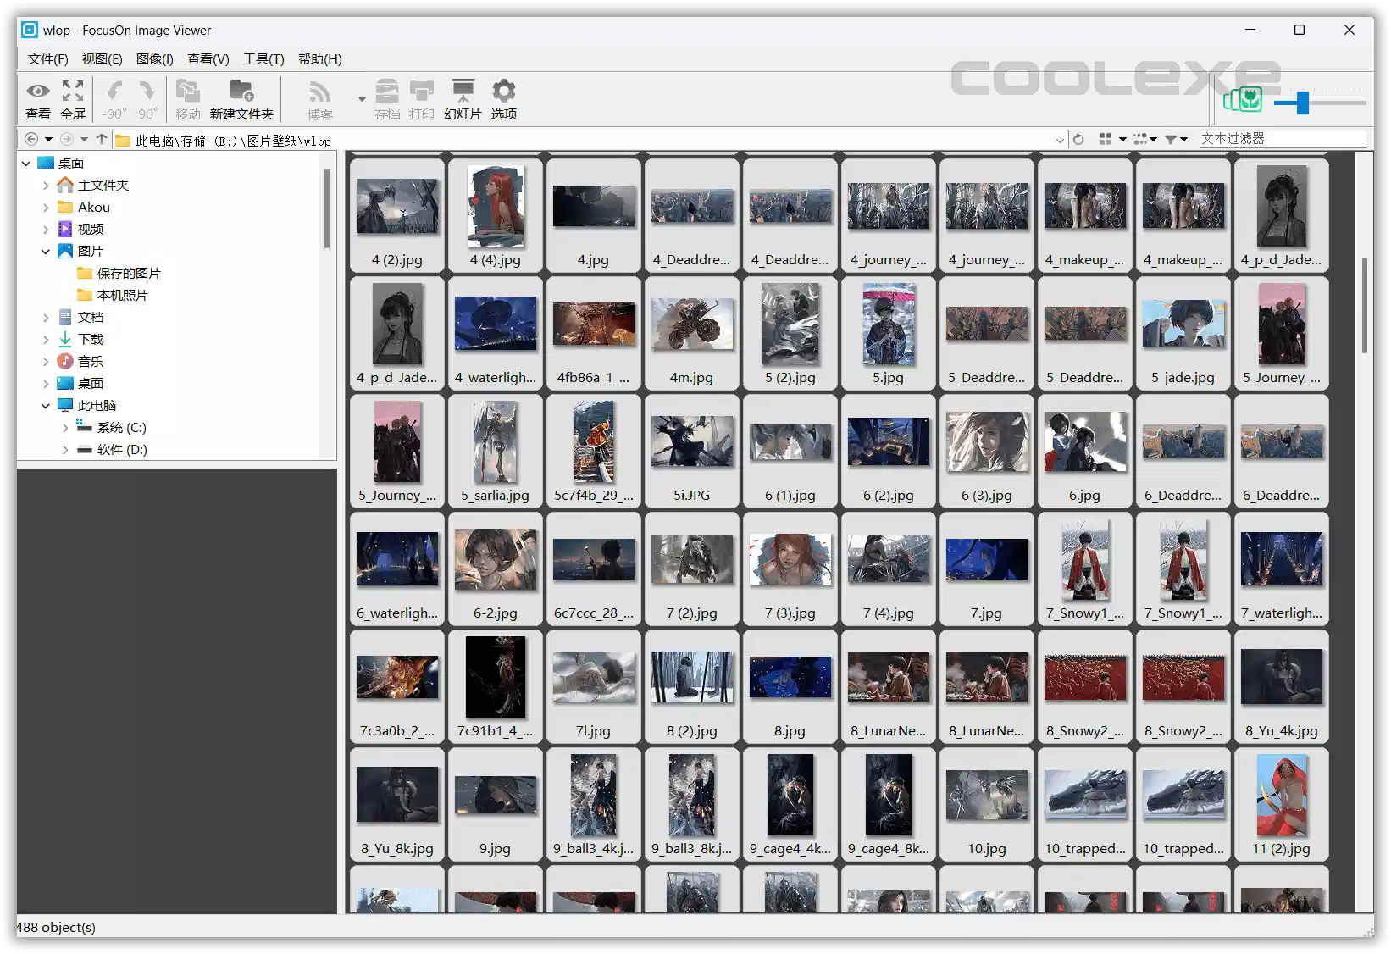Collapse the 图片 tree node

46,251
